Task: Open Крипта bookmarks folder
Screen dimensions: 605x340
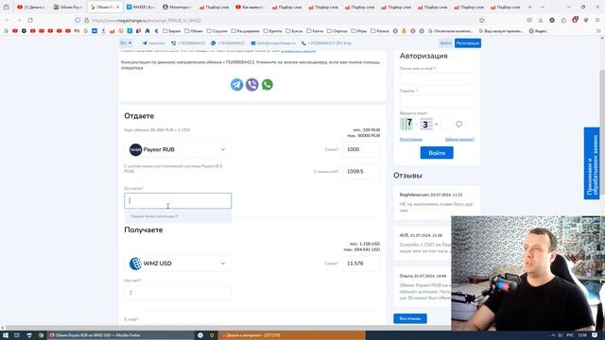Action: click(x=272, y=31)
